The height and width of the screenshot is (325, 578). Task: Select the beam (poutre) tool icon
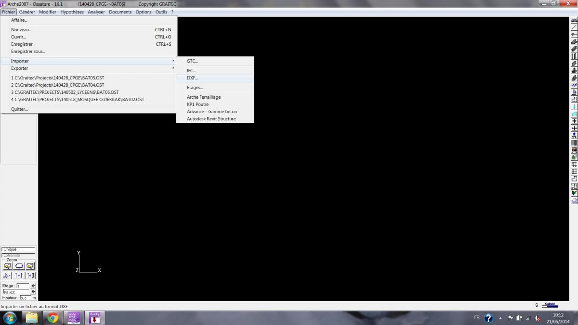574,49
